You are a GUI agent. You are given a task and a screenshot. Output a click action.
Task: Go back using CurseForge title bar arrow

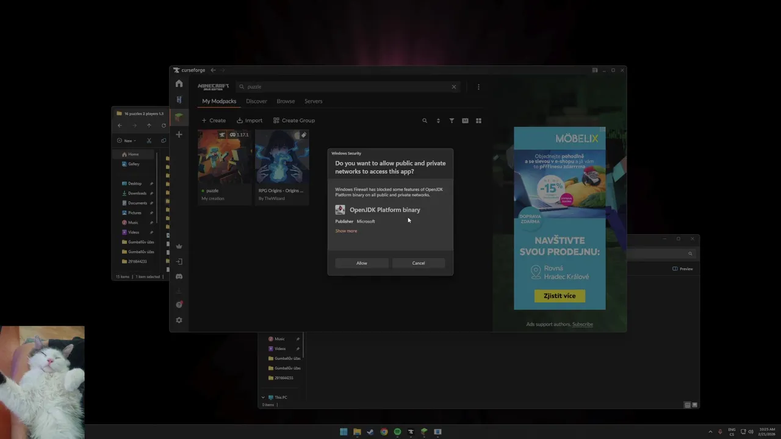[x=213, y=70]
